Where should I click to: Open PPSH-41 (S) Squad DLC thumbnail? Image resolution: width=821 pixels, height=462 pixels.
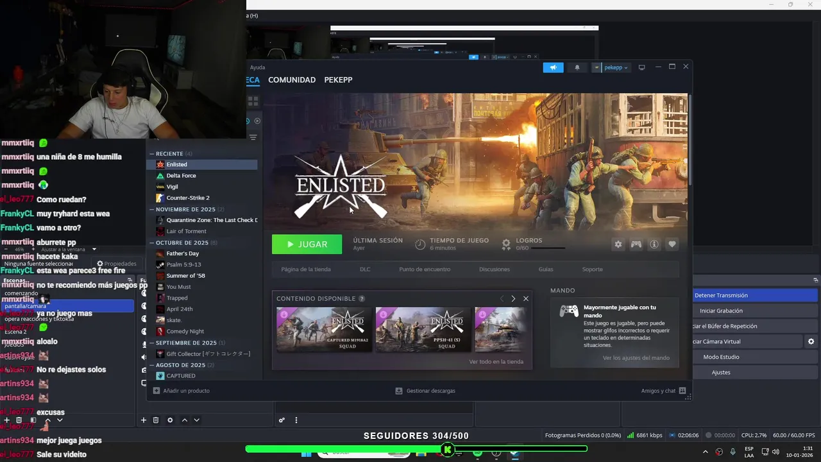pyautogui.click(x=423, y=329)
